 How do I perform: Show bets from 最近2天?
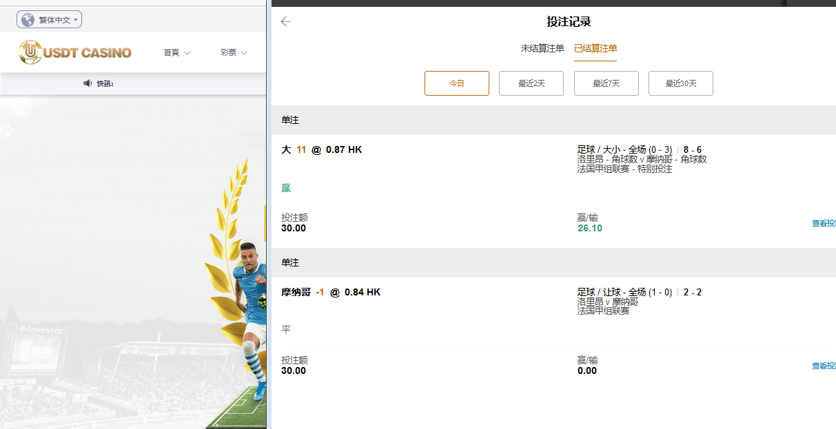tap(531, 83)
